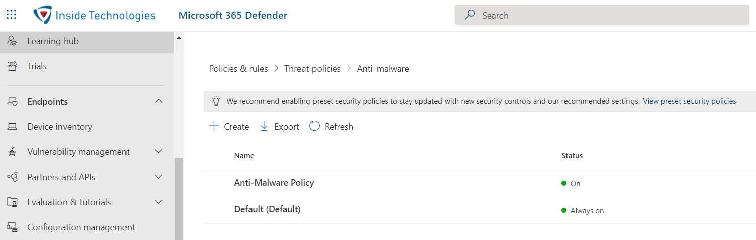
Task: Expand the Partners and APIs chevron
Action: [x=159, y=177]
